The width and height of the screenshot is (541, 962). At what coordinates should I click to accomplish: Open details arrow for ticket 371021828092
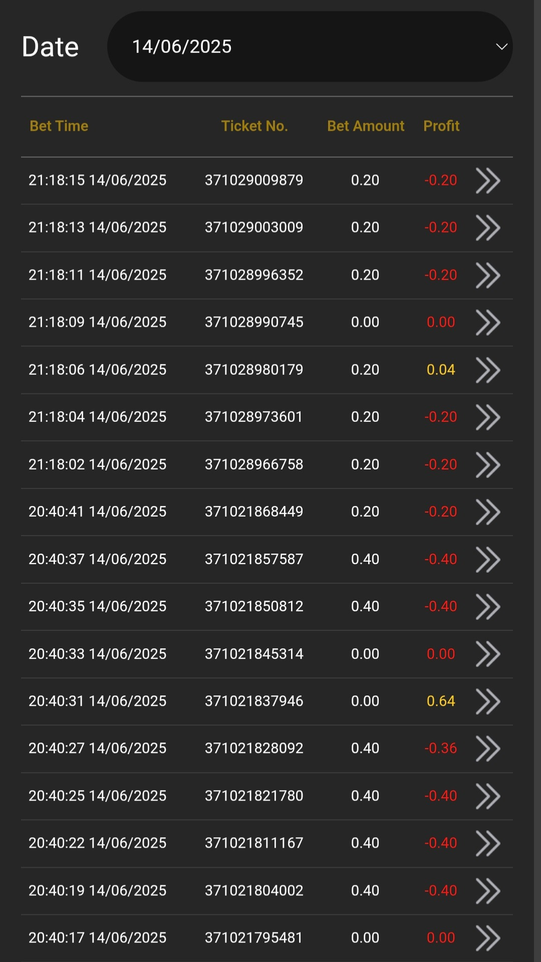488,748
